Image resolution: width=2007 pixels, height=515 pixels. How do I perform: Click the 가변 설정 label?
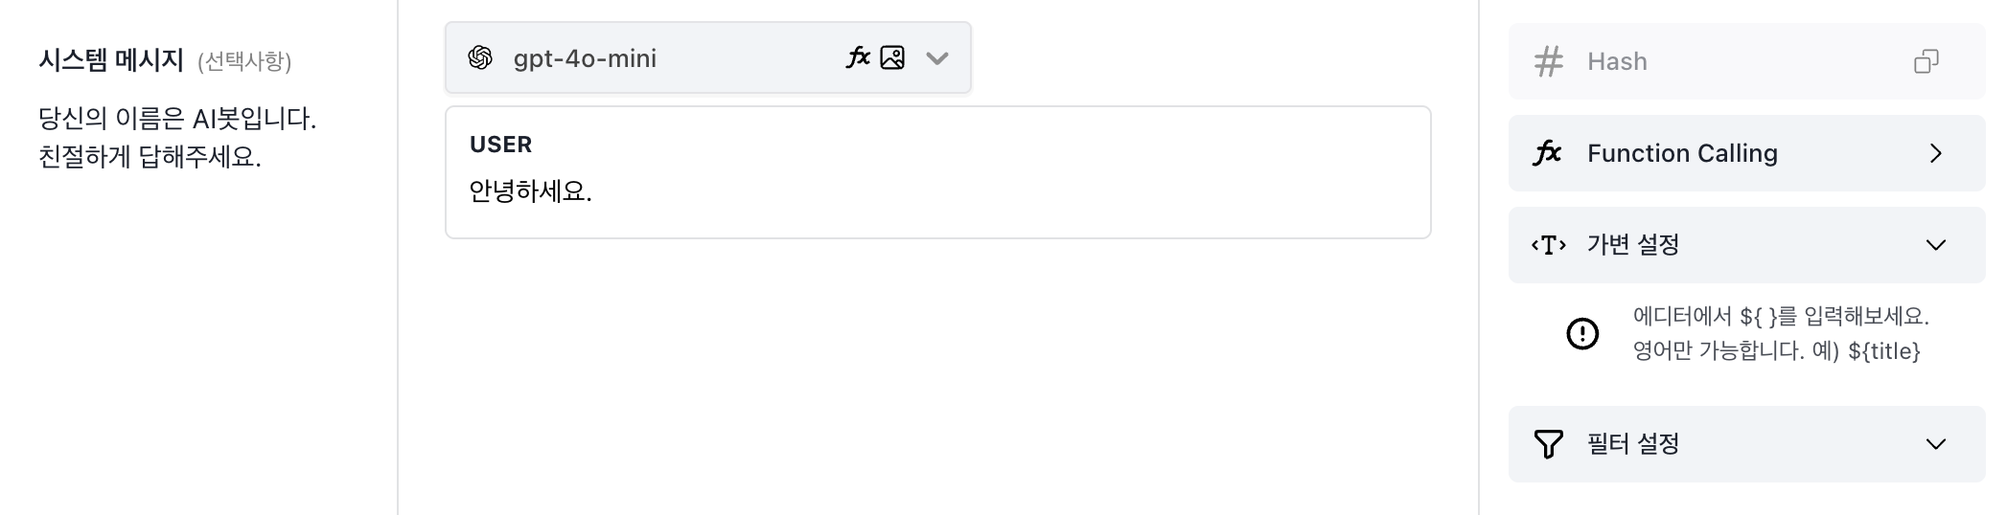(1633, 245)
